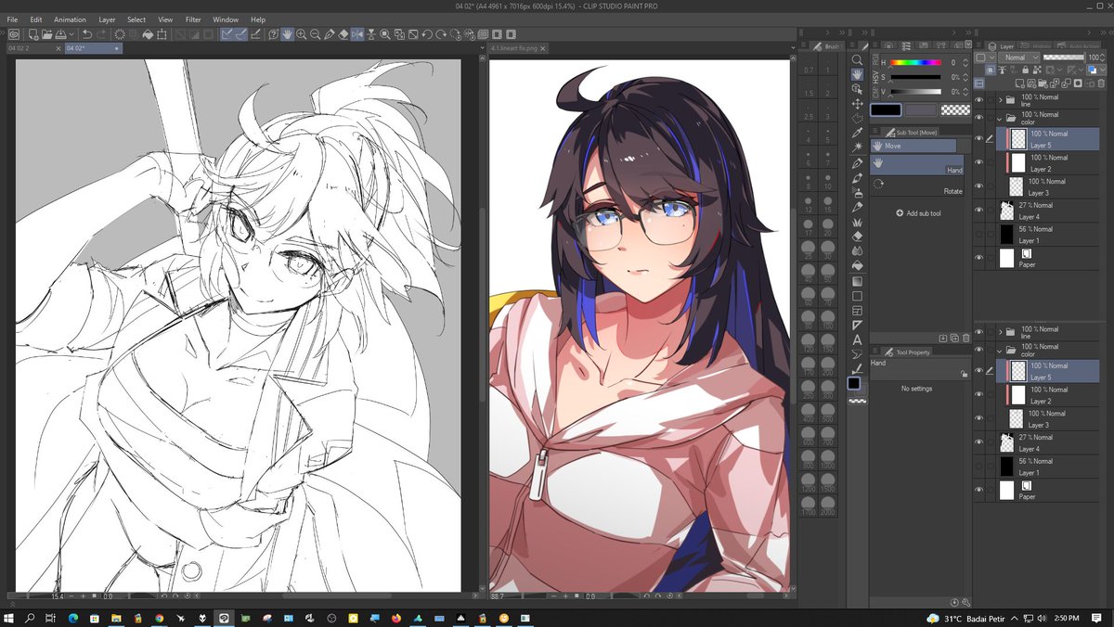Hide the 'line' folder in upper layer list
1114x627 pixels.
pyautogui.click(x=978, y=100)
